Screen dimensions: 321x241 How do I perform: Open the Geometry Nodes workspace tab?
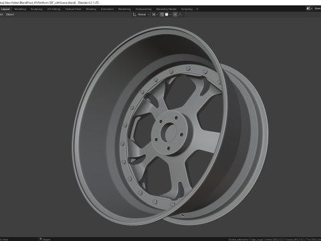click(167, 9)
